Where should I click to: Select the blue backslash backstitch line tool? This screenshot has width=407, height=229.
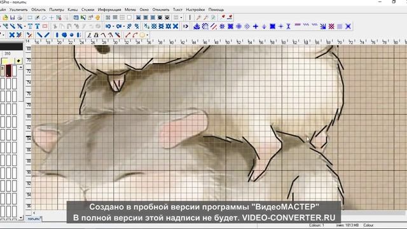point(39,35)
